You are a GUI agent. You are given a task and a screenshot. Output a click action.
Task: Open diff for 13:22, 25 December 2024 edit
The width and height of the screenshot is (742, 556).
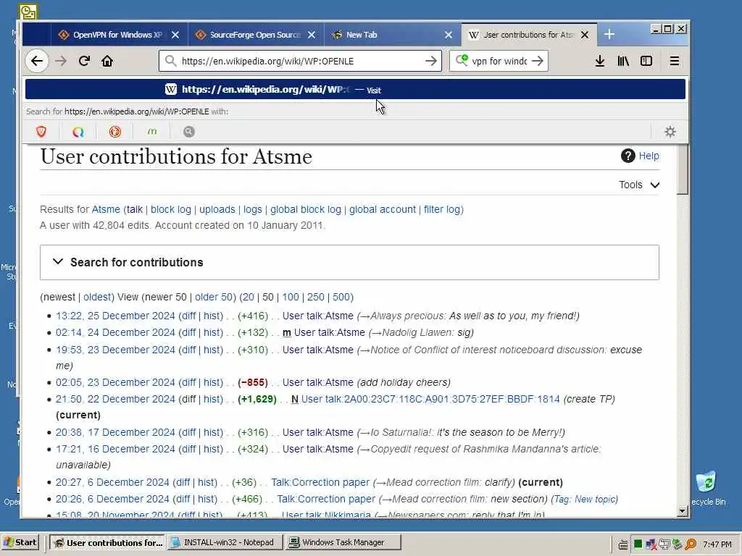(x=188, y=316)
